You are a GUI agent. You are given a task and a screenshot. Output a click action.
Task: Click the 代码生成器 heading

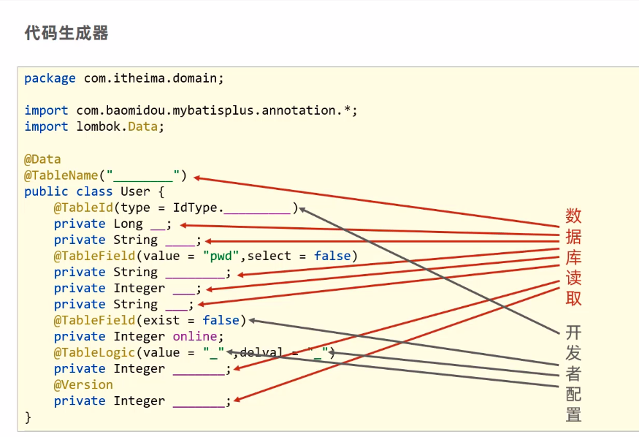[66, 33]
